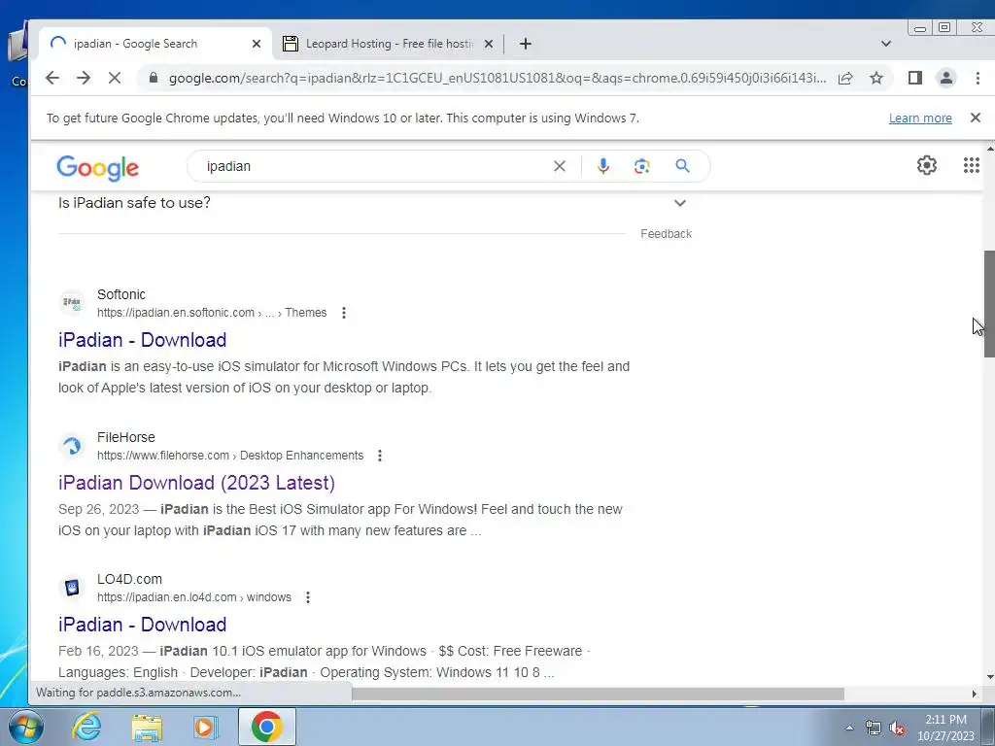Search by voice microphone icon
Image resolution: width=995 pixels, height=746 pixels.
(602, 166)
